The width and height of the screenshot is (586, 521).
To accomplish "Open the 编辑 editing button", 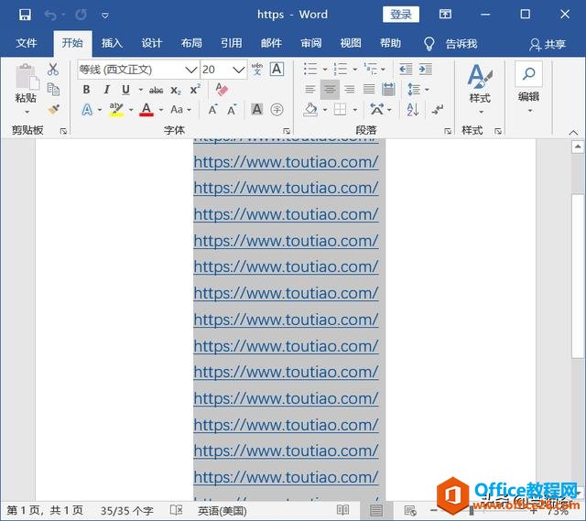I will pyautogui.click(x=529, y=88).
